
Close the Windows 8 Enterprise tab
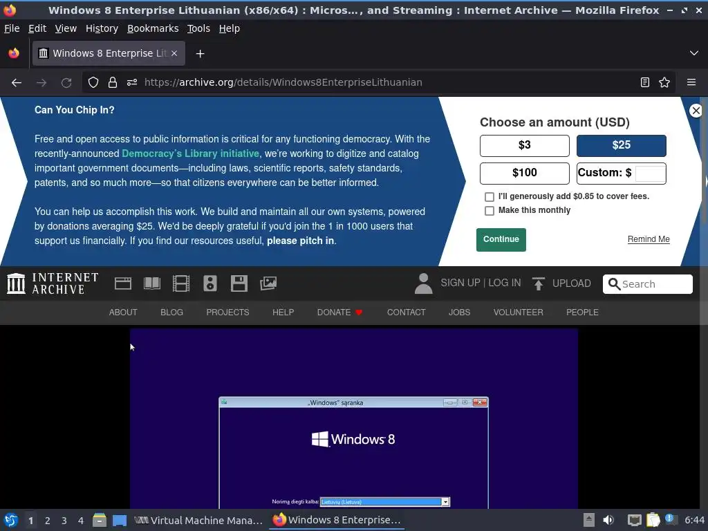174,53
